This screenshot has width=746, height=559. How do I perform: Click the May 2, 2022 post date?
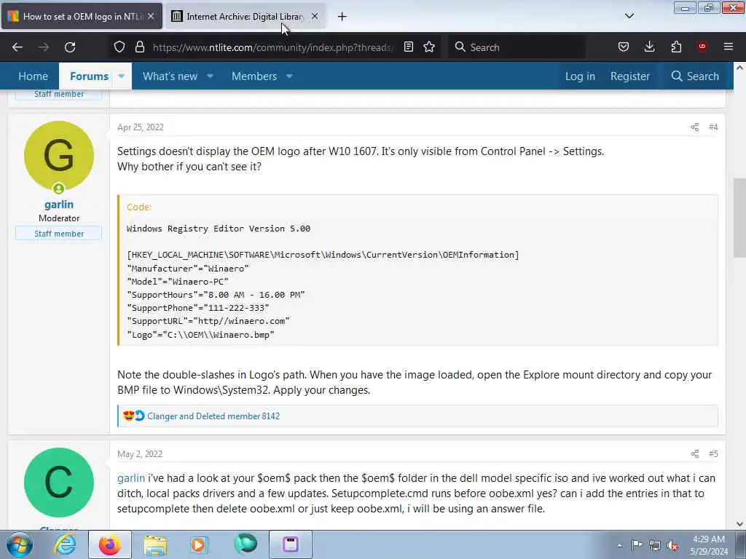point(140,454)
